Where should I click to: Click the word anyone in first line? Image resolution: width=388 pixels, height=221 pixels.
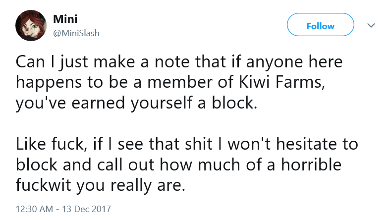275,62
